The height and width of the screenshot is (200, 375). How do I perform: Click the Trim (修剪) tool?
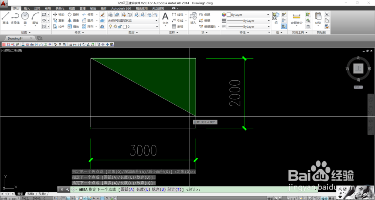pyautogui.click(x=88, y=15)
